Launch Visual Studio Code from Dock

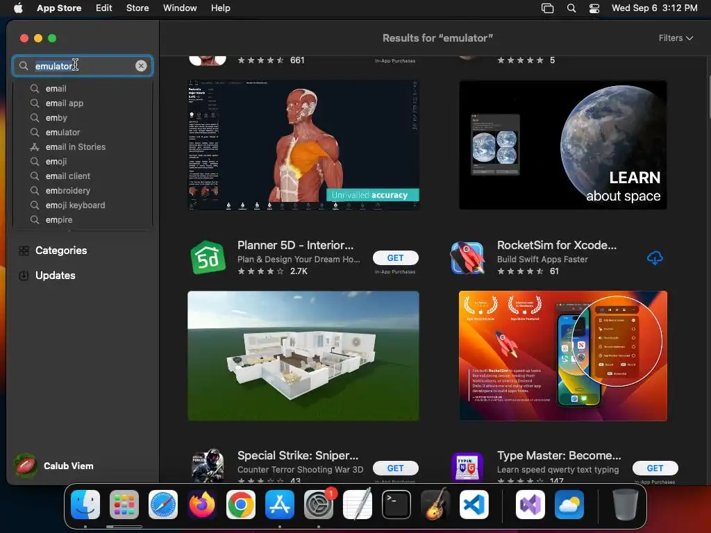pyautogui.click(x=474, y=505)
